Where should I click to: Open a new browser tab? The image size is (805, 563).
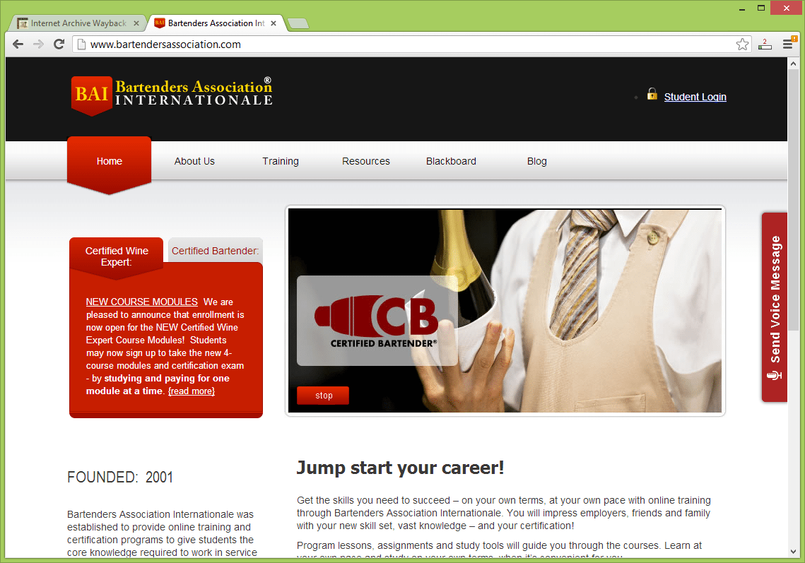(x=298, y=23)
